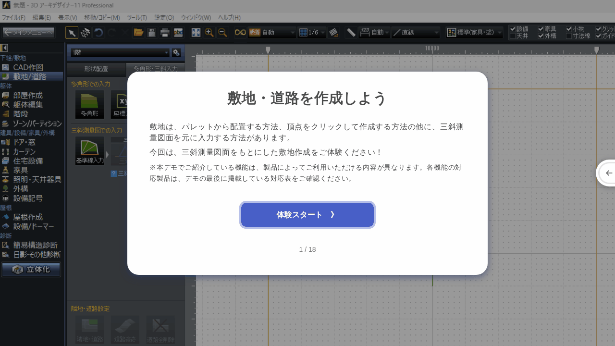This screenshot has height=346, width=615.
Task: Open the 設定(O) menu
Action: tap(164, 17)
